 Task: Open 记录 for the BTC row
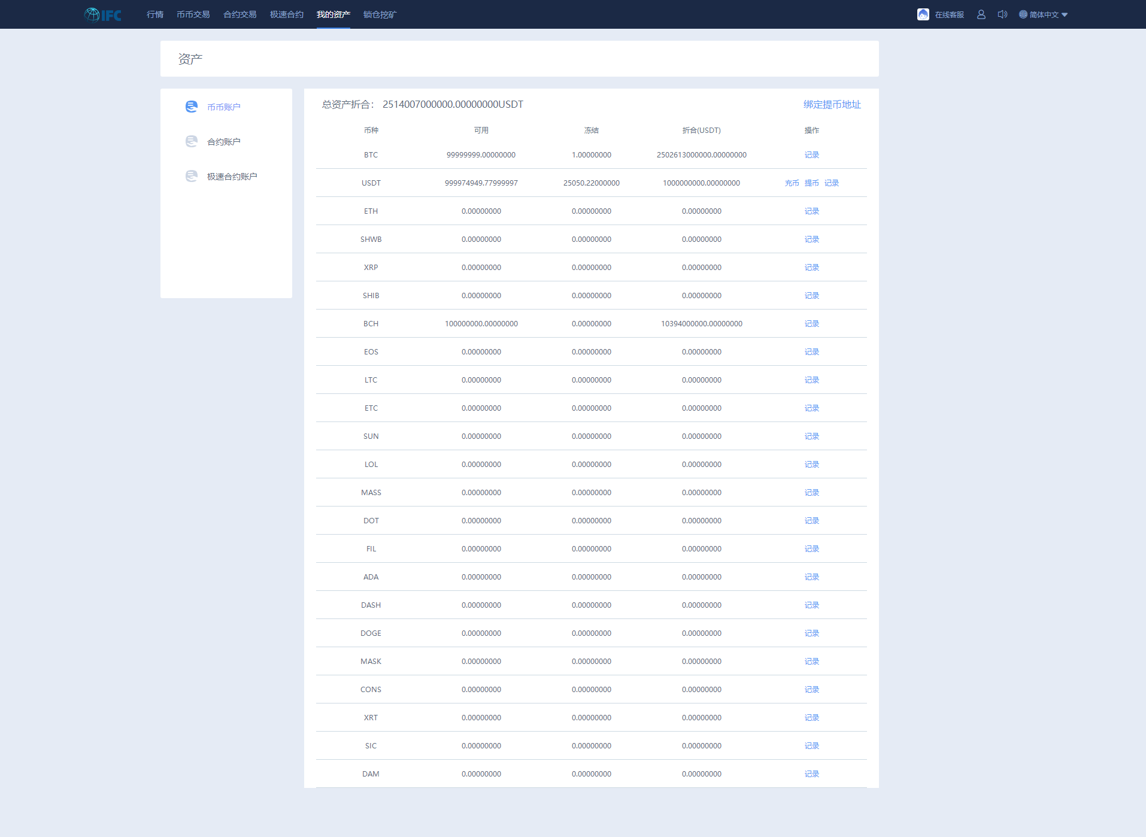click(x=812, y=154)
